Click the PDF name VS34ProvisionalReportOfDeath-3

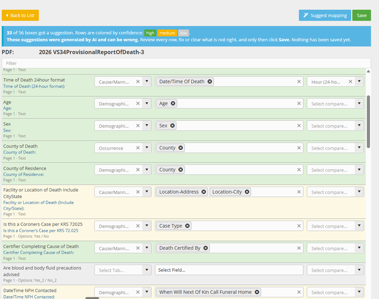91,52
